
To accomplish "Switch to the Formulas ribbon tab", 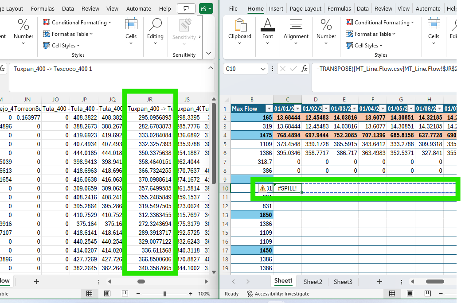I will [x=339, y=8].
